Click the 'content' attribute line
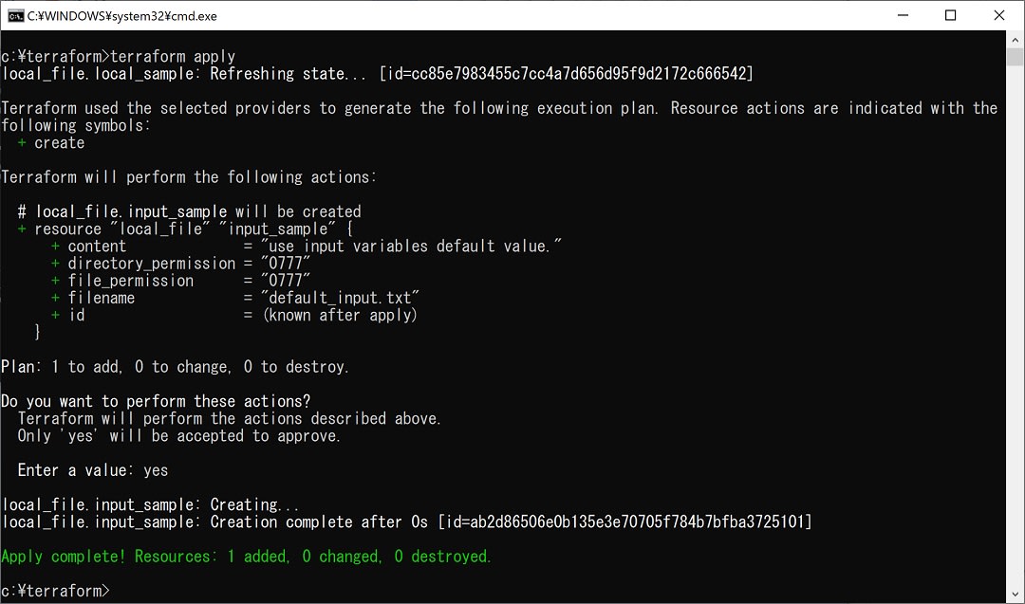 pos(306,247)
